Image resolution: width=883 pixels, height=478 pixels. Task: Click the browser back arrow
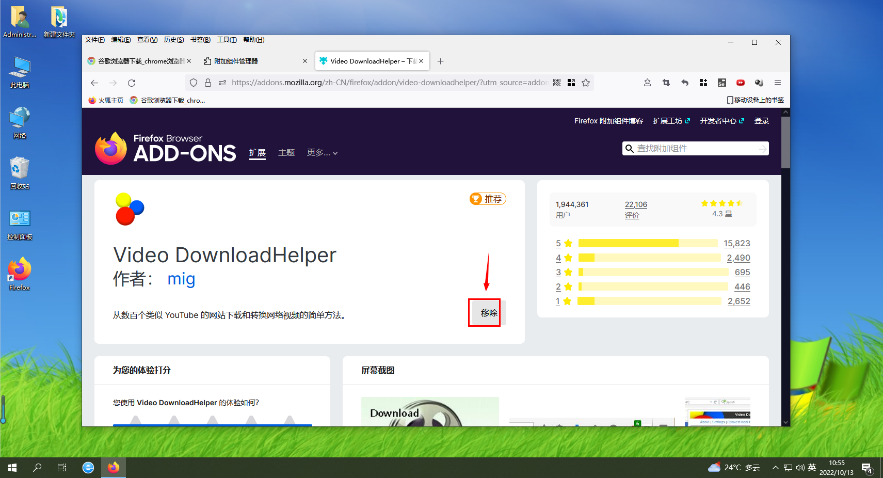click(x=94, y=83)
